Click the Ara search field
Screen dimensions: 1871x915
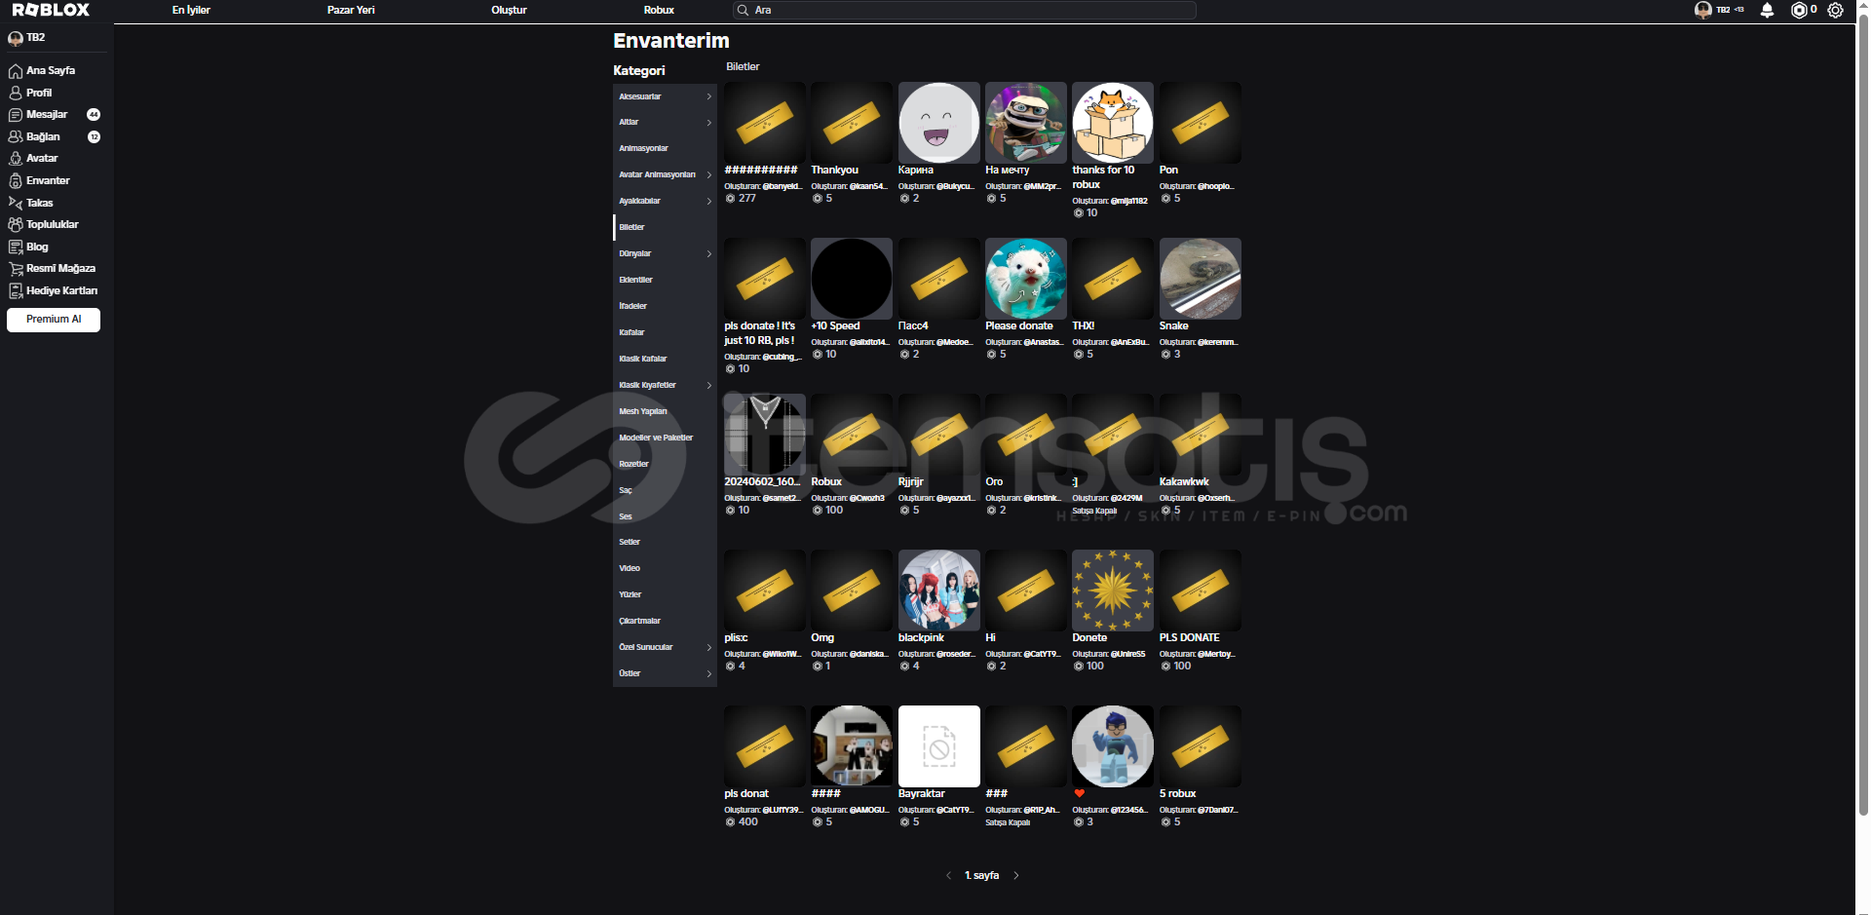pyautogui.click(x=964, y=10)
